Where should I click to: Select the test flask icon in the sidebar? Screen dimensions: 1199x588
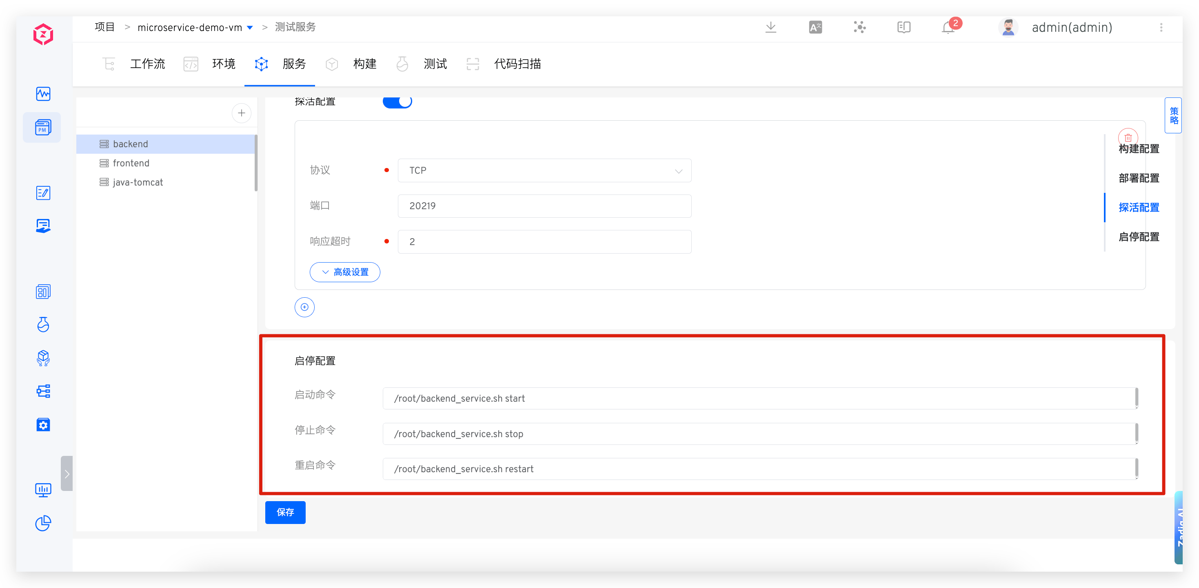pos(43,325)
